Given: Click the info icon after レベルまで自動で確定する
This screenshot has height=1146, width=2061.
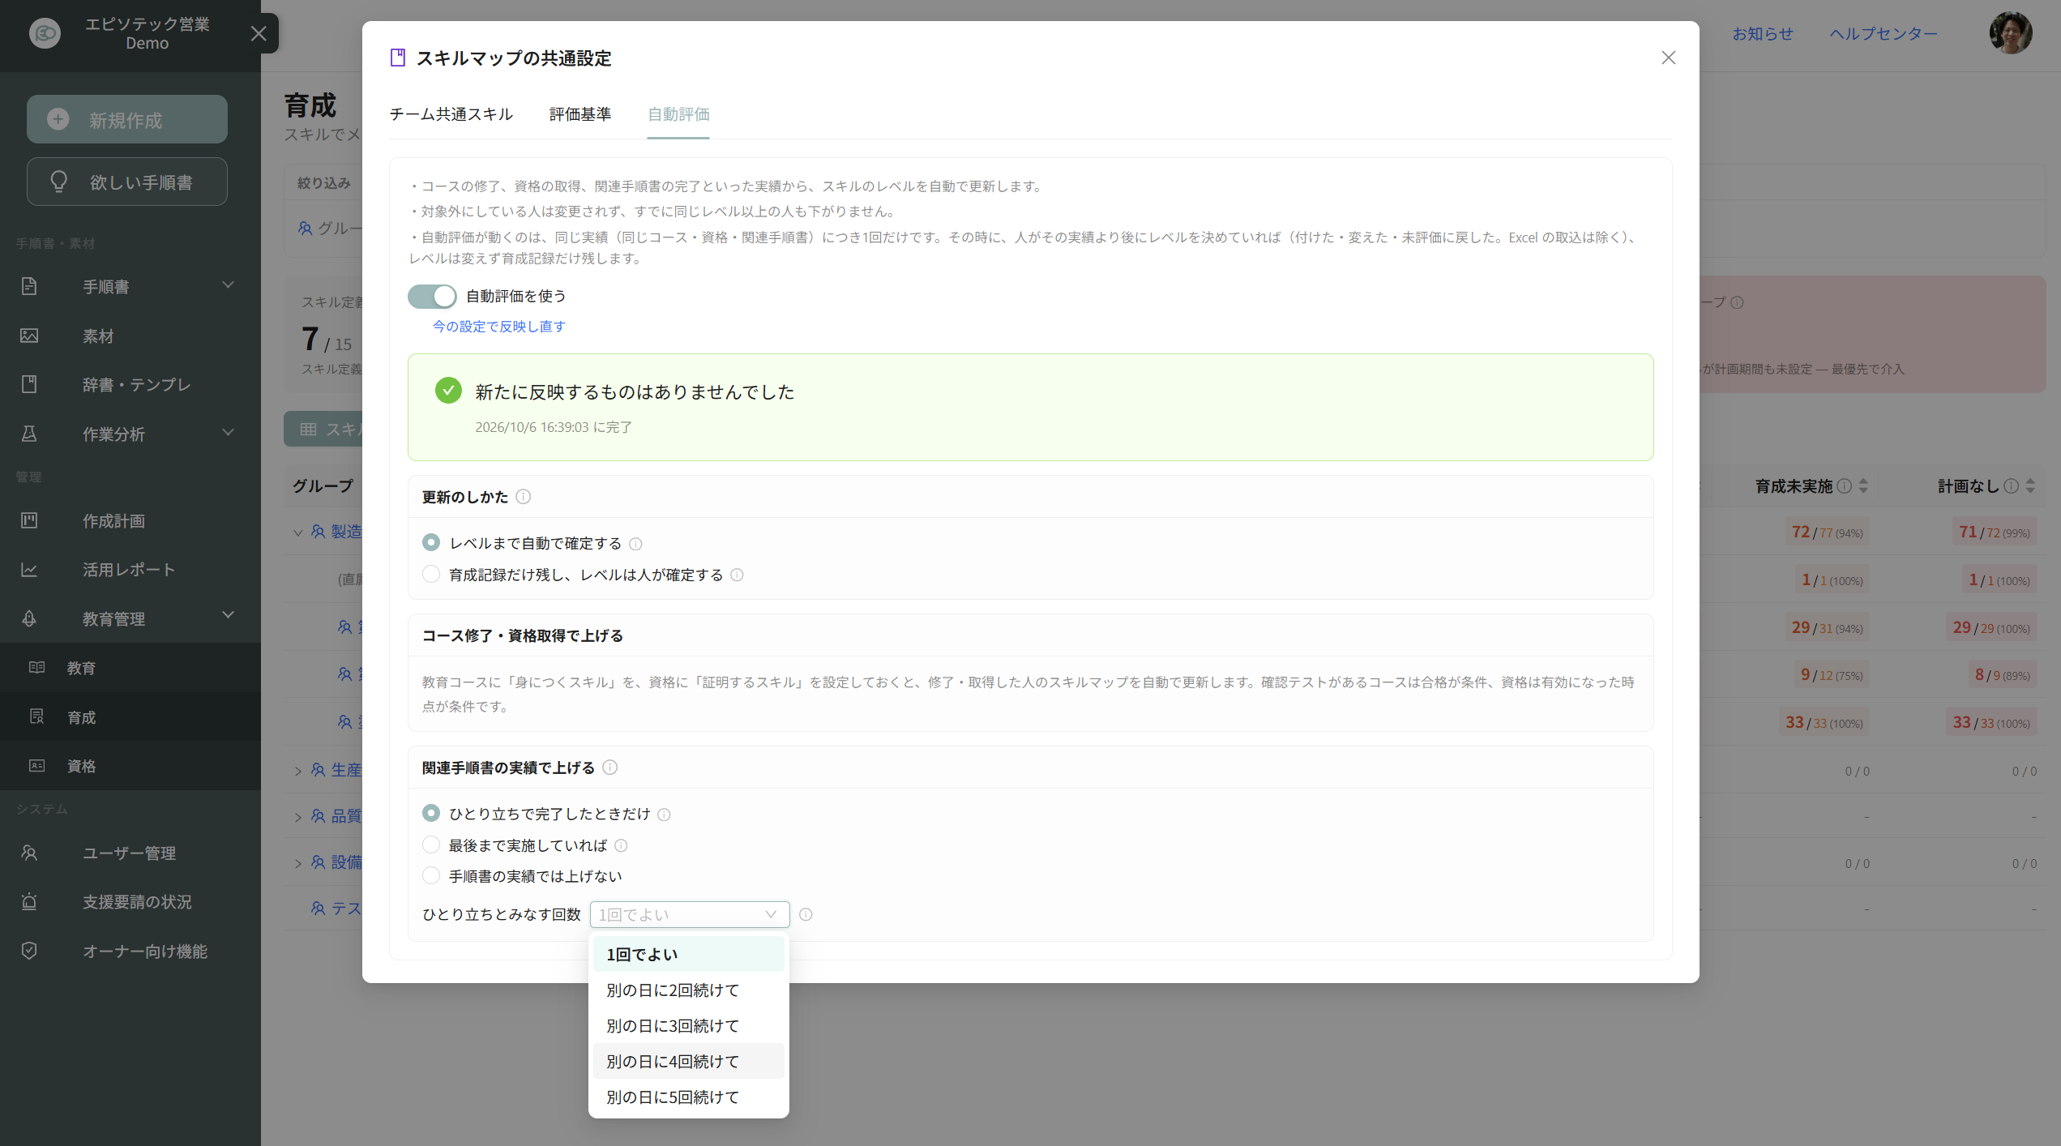Looking at the screenshot, I should [x=636, y=544].
